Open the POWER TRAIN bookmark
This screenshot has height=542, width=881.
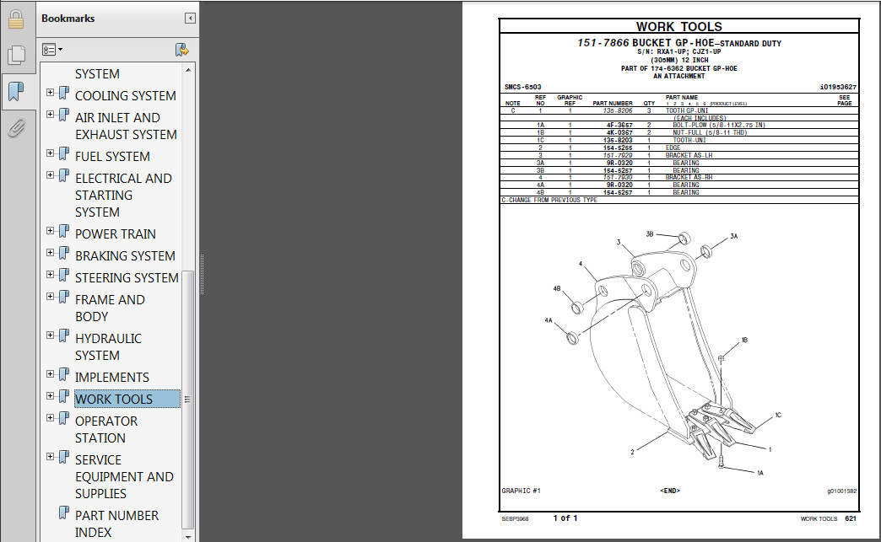point(115,234)
